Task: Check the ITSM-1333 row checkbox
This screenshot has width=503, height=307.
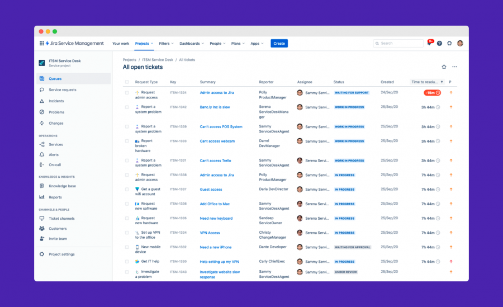Action: click(x=127, y=141)
